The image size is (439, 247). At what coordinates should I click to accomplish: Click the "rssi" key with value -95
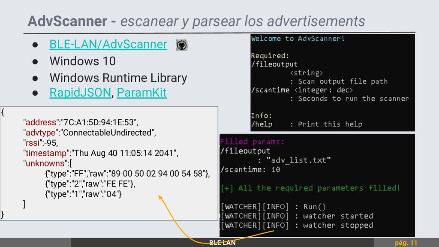pyautogui.click(x=41, y=143)
